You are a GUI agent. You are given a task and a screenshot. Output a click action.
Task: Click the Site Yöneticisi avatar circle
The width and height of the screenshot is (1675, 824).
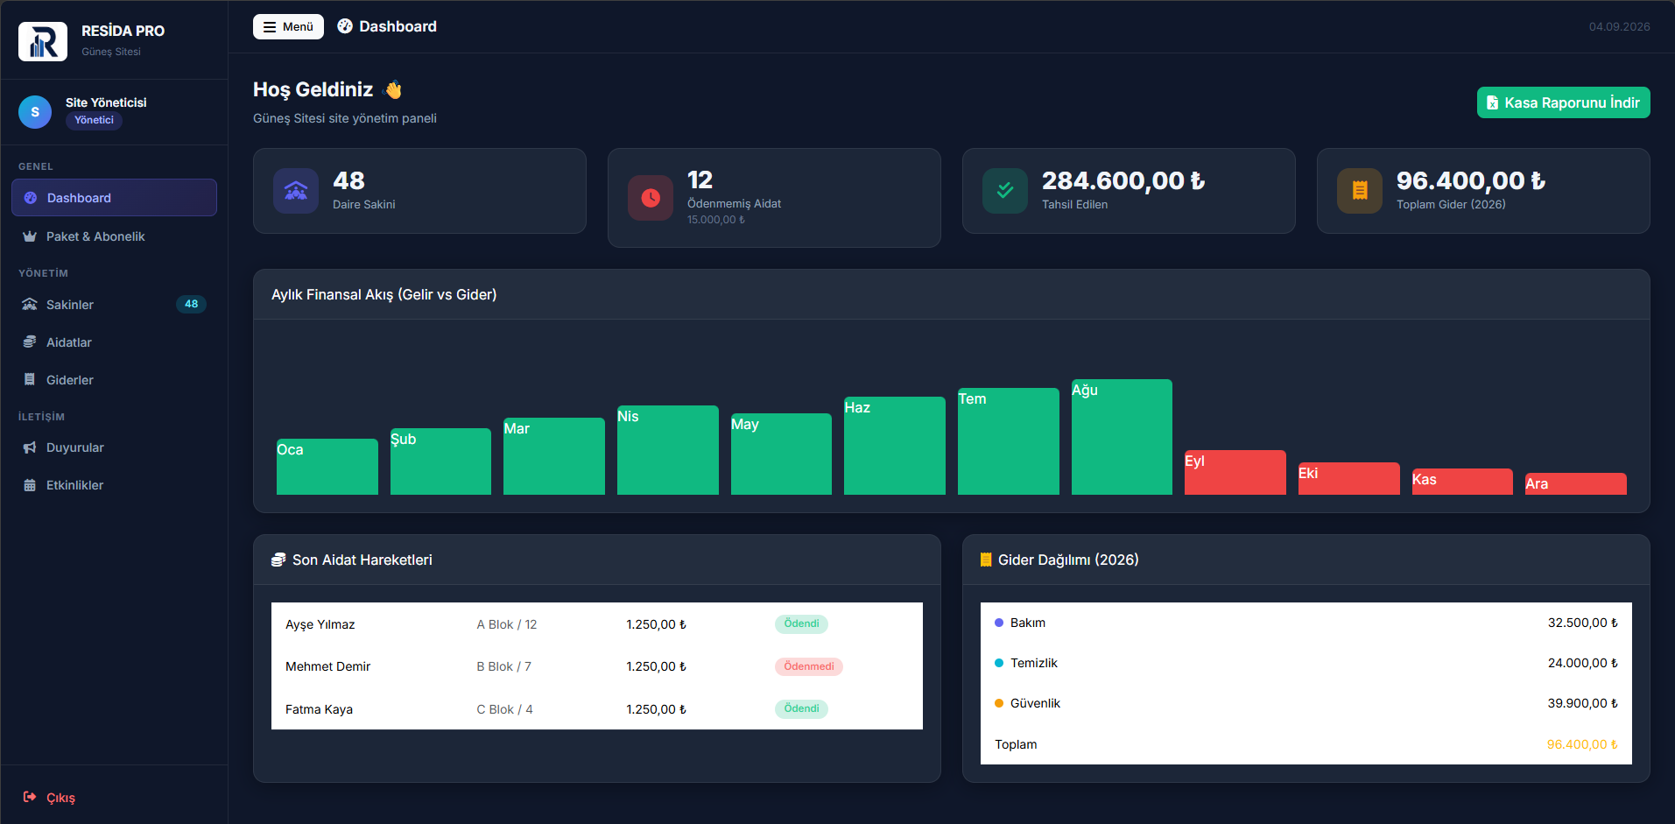pyautogui.click(x=35, y=112)
